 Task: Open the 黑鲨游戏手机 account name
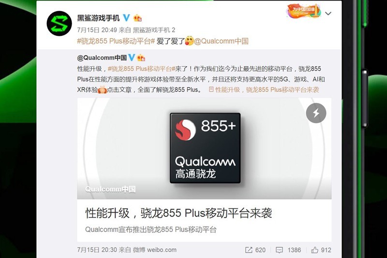tap(98, 18)
